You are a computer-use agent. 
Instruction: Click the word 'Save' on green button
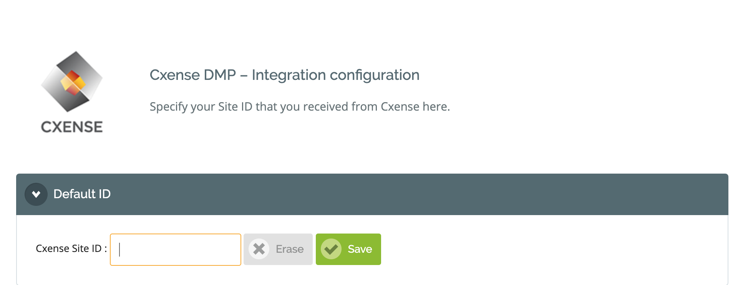pyautogui.click(x=360, y=249)
